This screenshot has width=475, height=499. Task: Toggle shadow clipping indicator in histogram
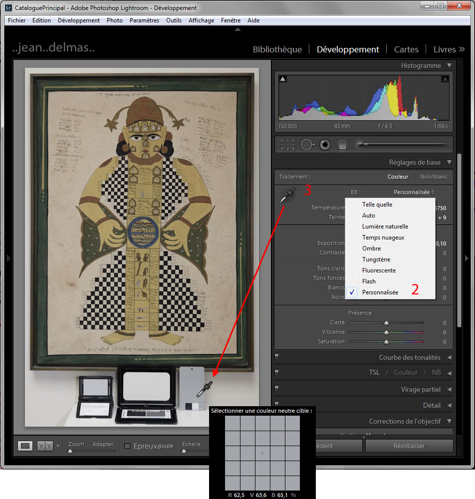pos(283,79)
